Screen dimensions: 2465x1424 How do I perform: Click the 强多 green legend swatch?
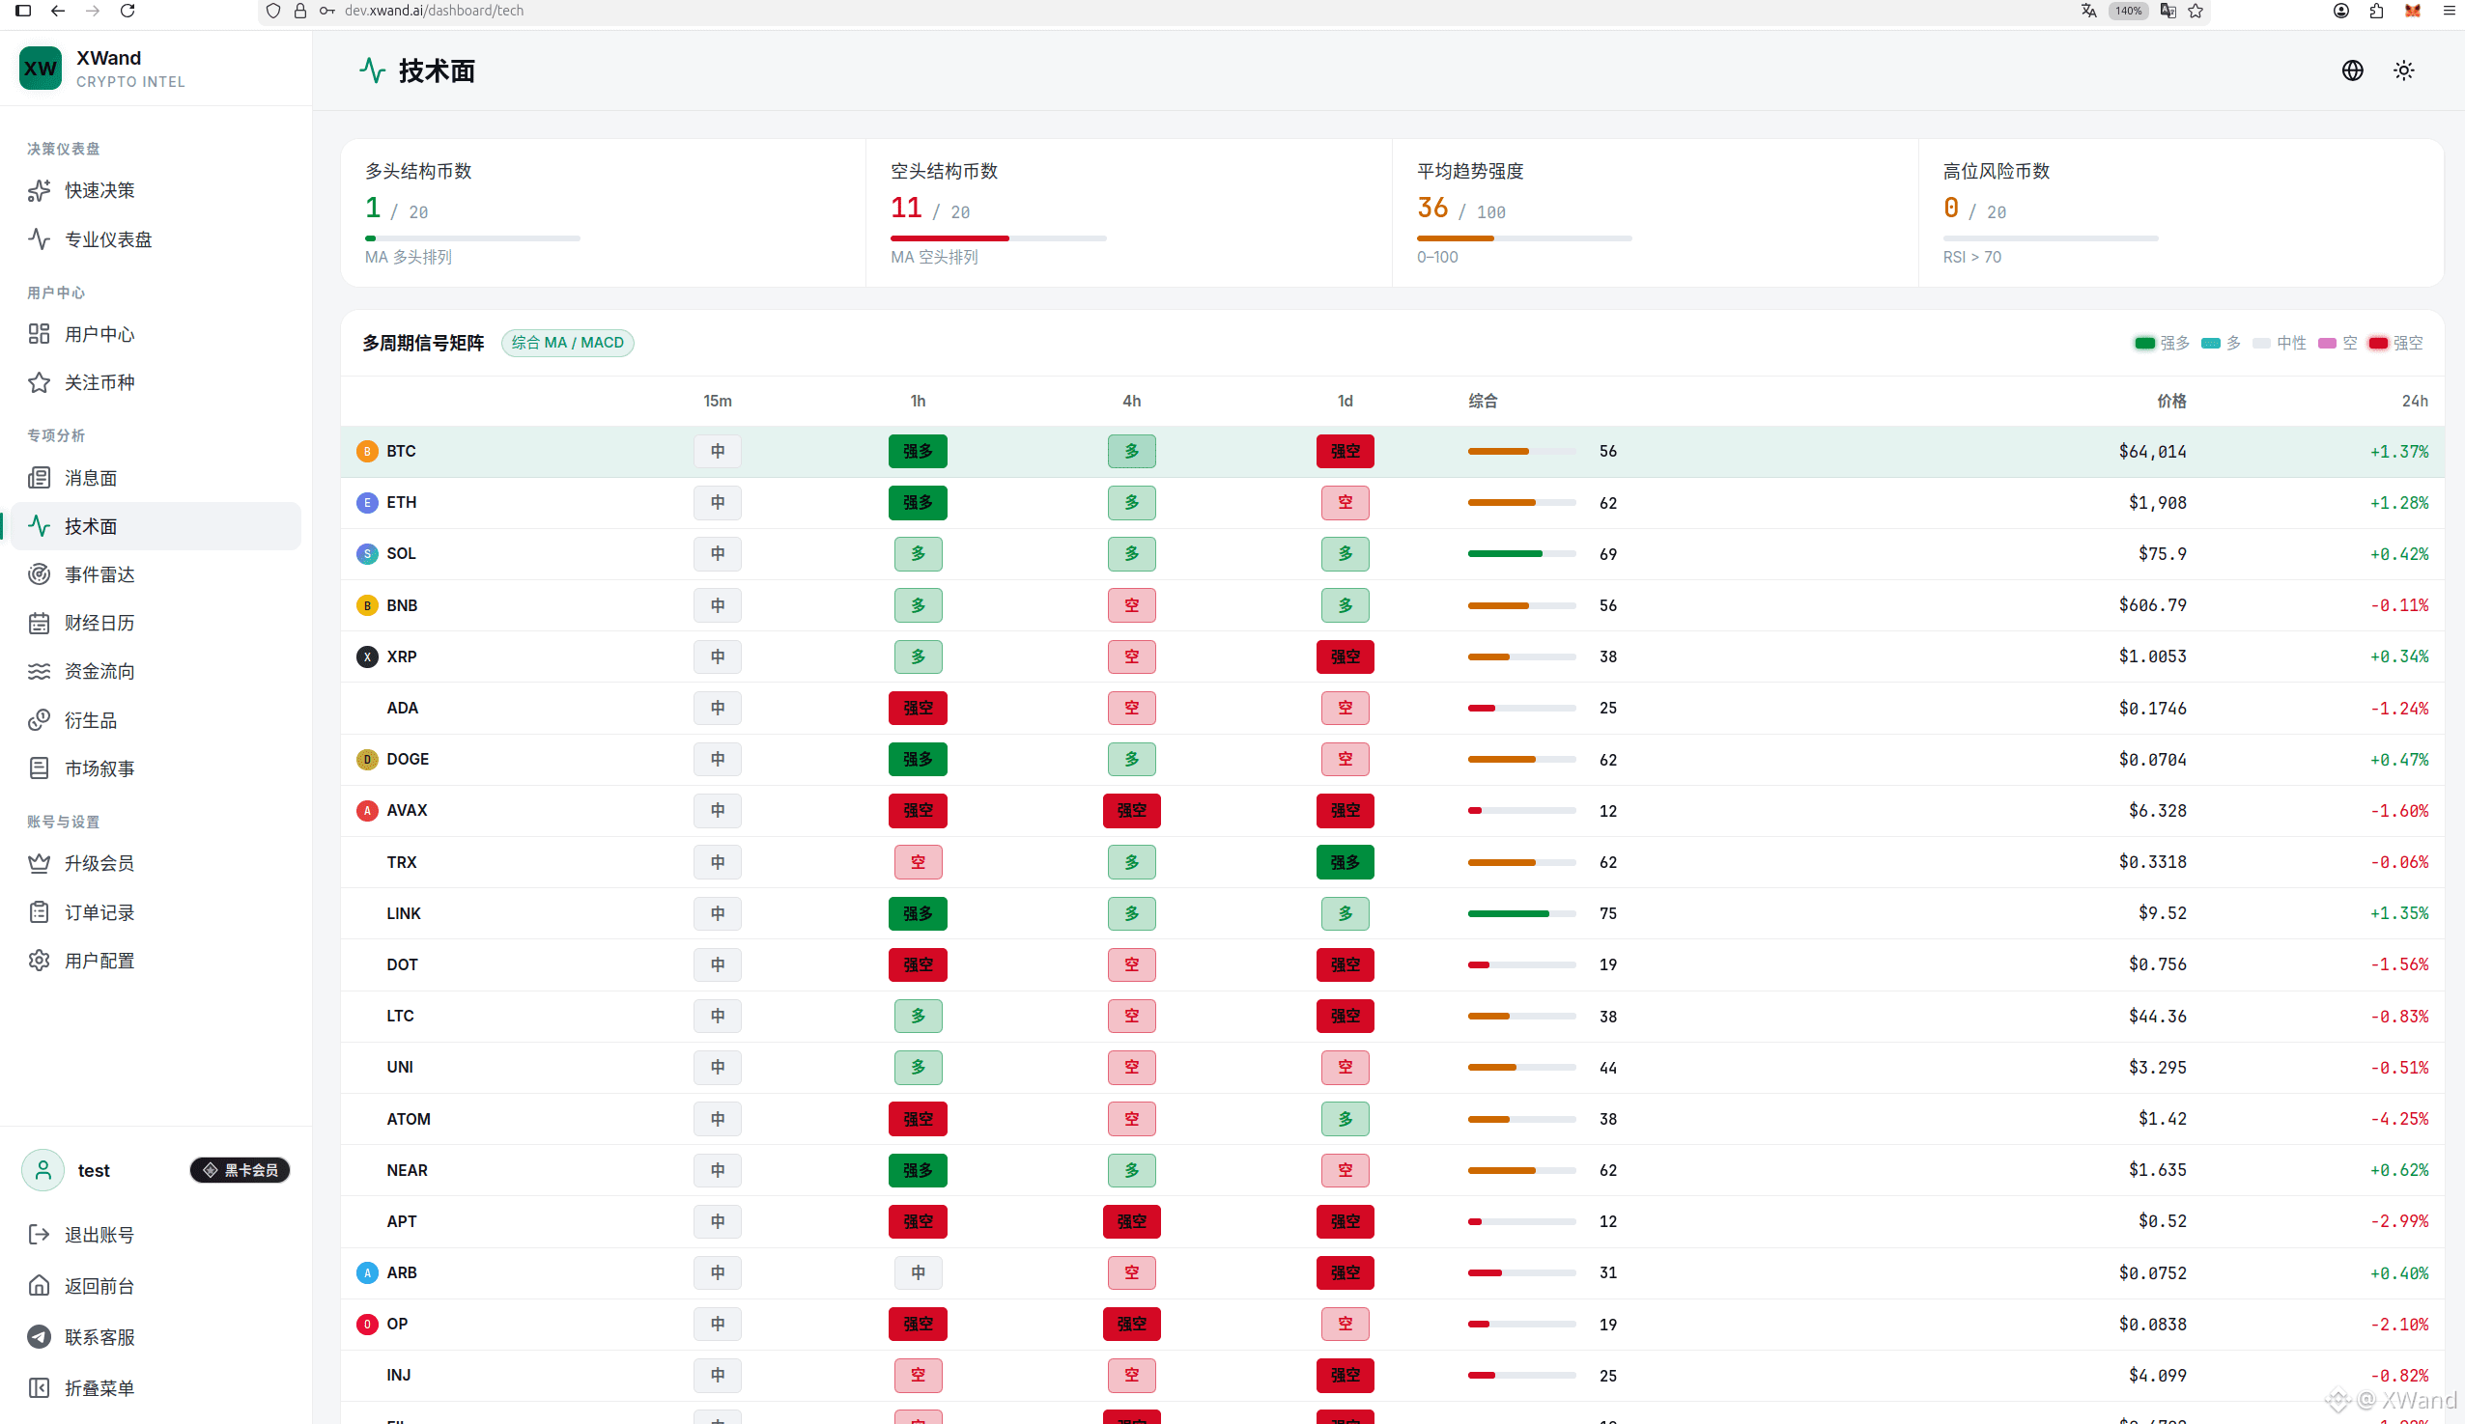(x=2144, y=343)
